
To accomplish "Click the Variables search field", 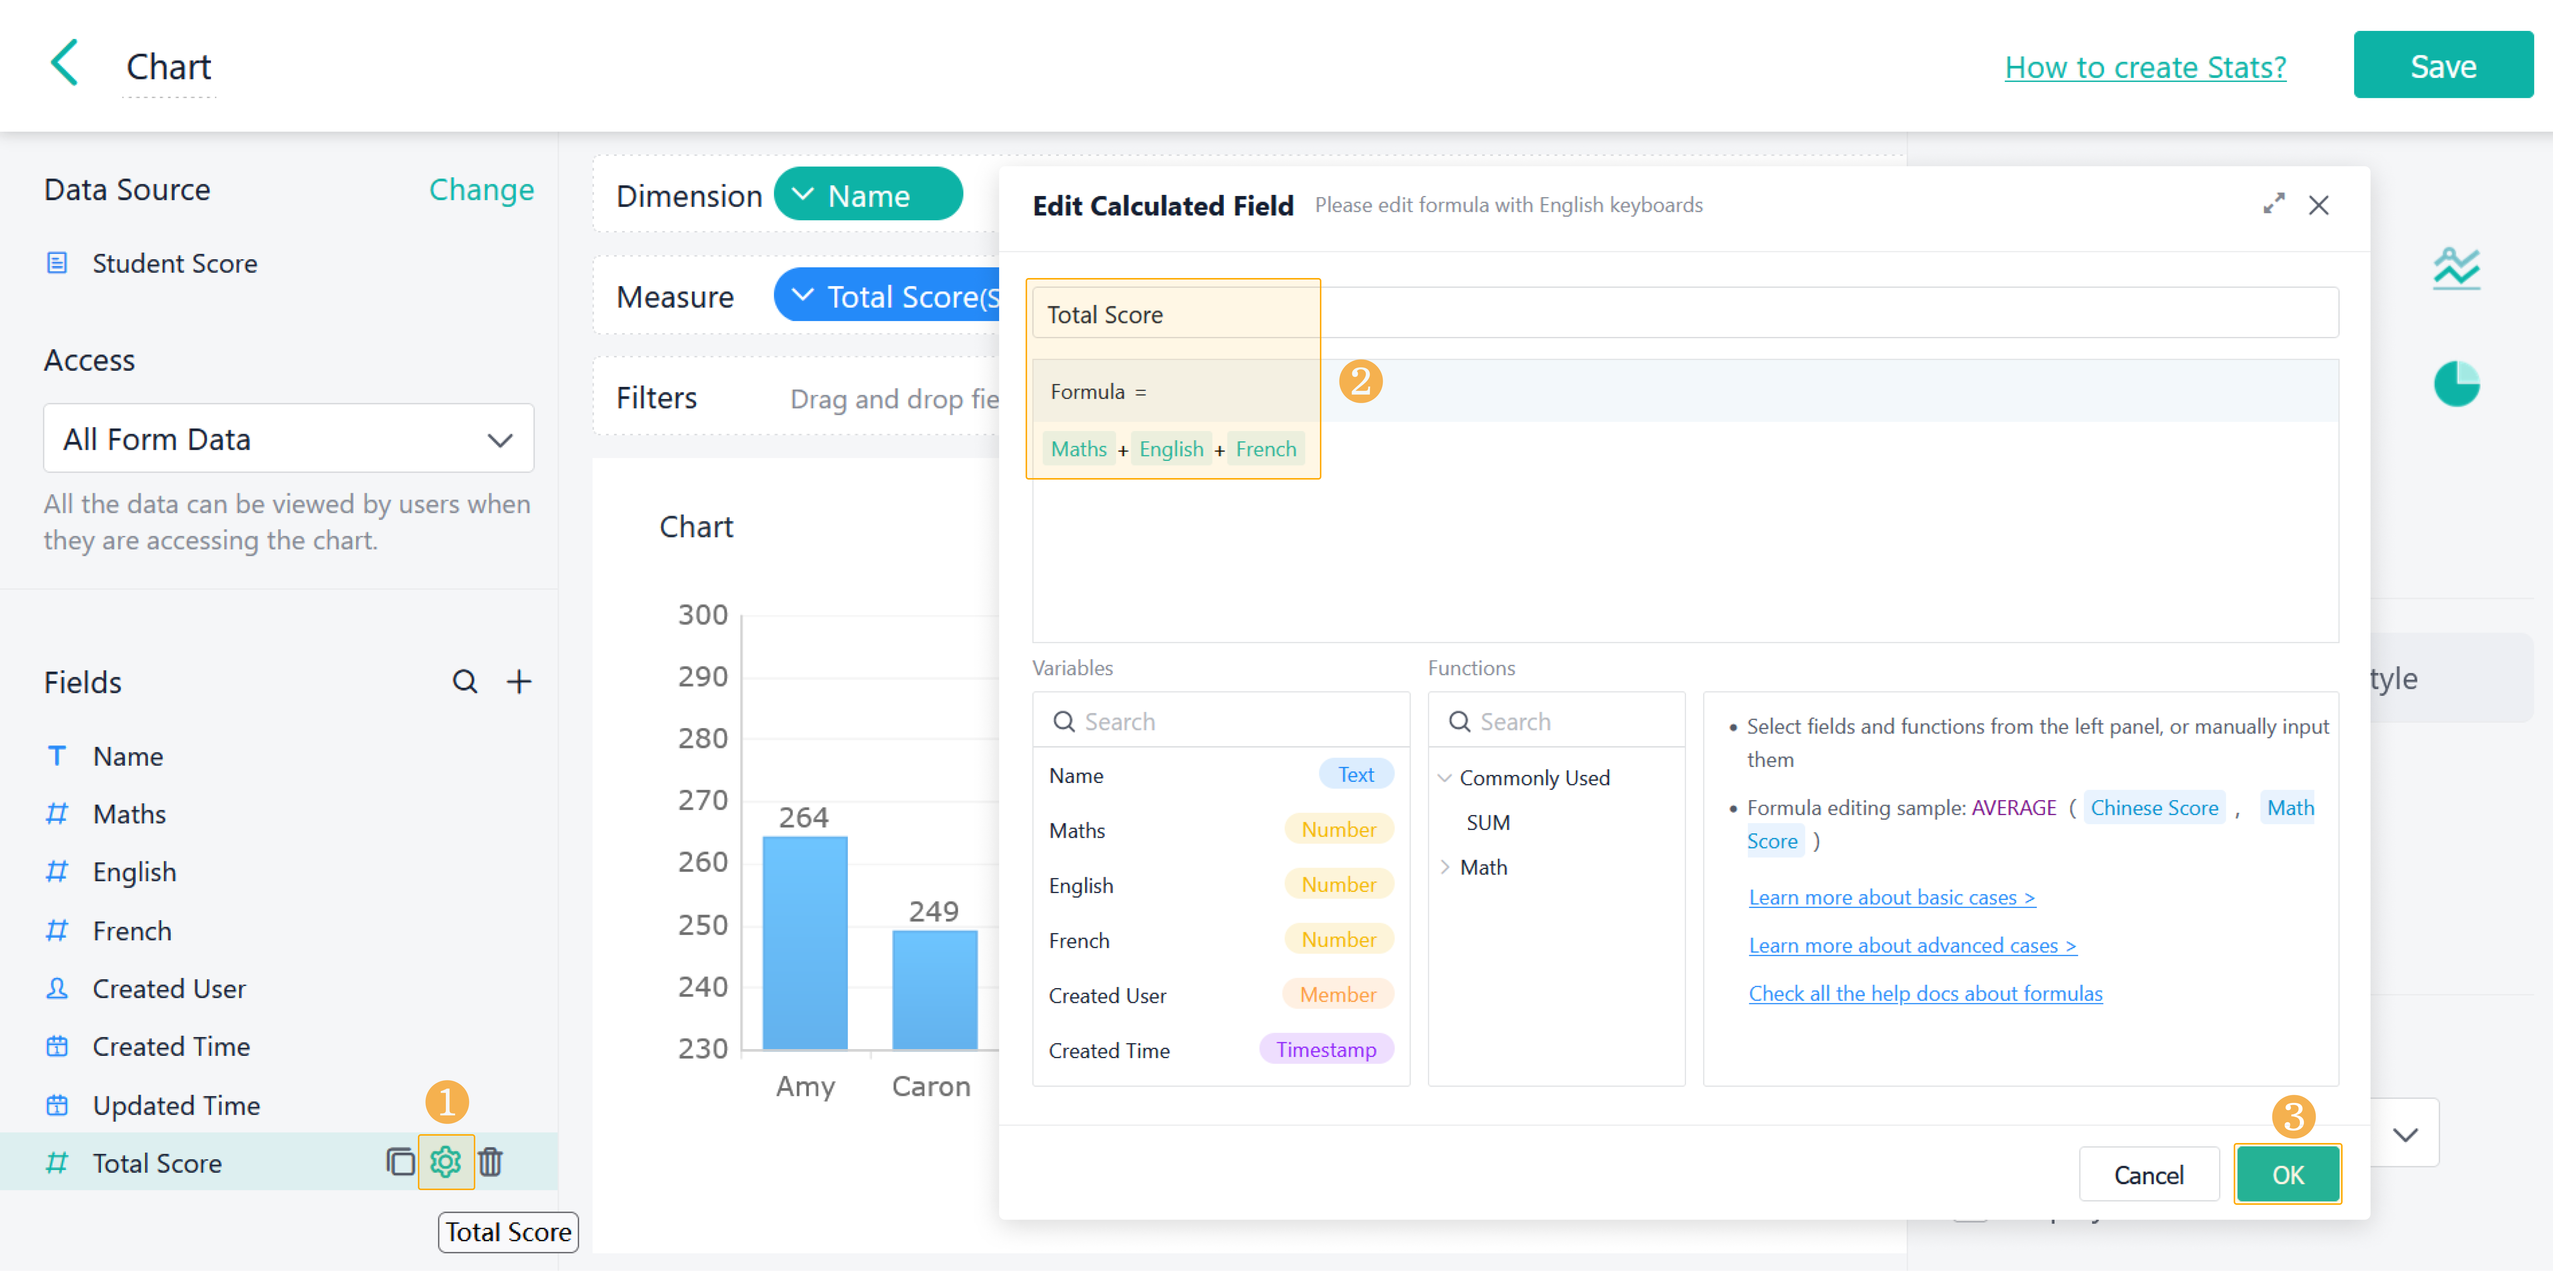I will coord(1220,721).
